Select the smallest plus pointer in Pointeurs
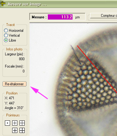This screenshot has width=117, height=136. (7, 123)
